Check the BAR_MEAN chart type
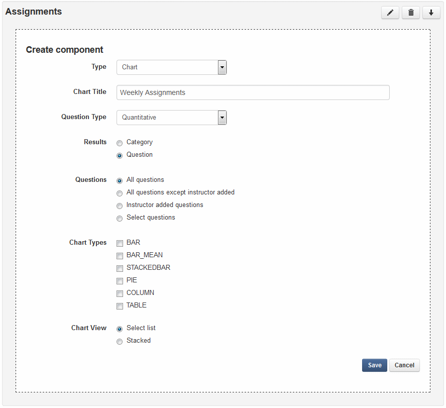The height and width of the screenshot is (408, 446). tap(120, 256)
